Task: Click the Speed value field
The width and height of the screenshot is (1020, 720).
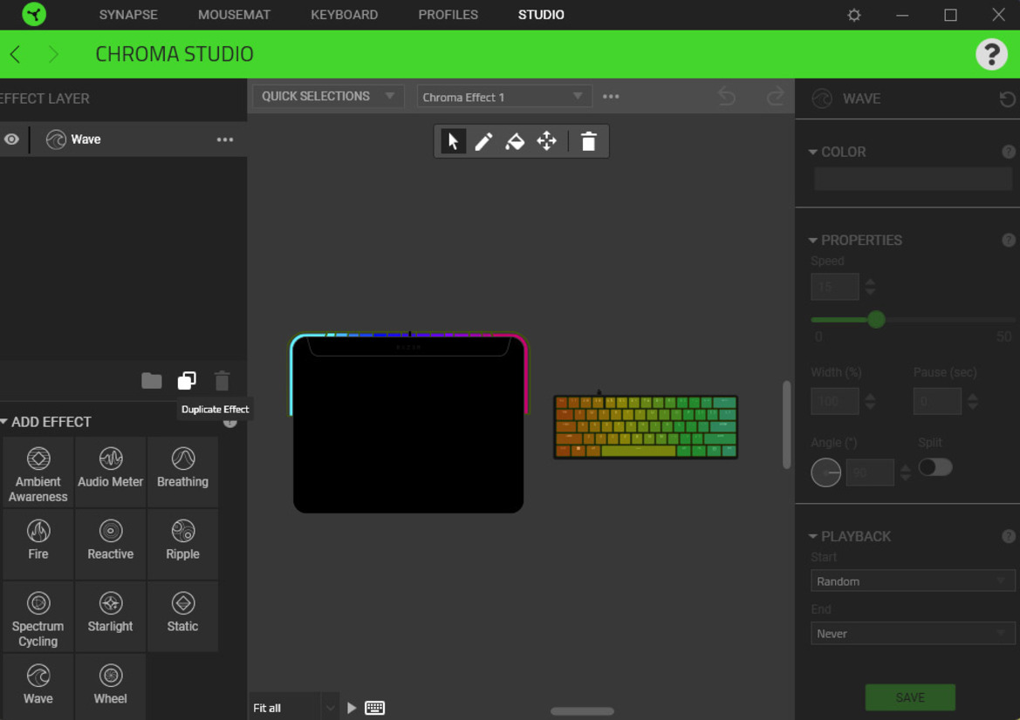Action: [835, 287]
